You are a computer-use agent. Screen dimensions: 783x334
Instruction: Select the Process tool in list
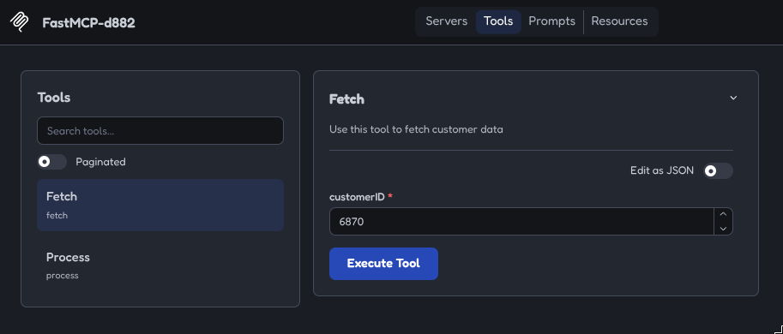click(x=160, y=265)
